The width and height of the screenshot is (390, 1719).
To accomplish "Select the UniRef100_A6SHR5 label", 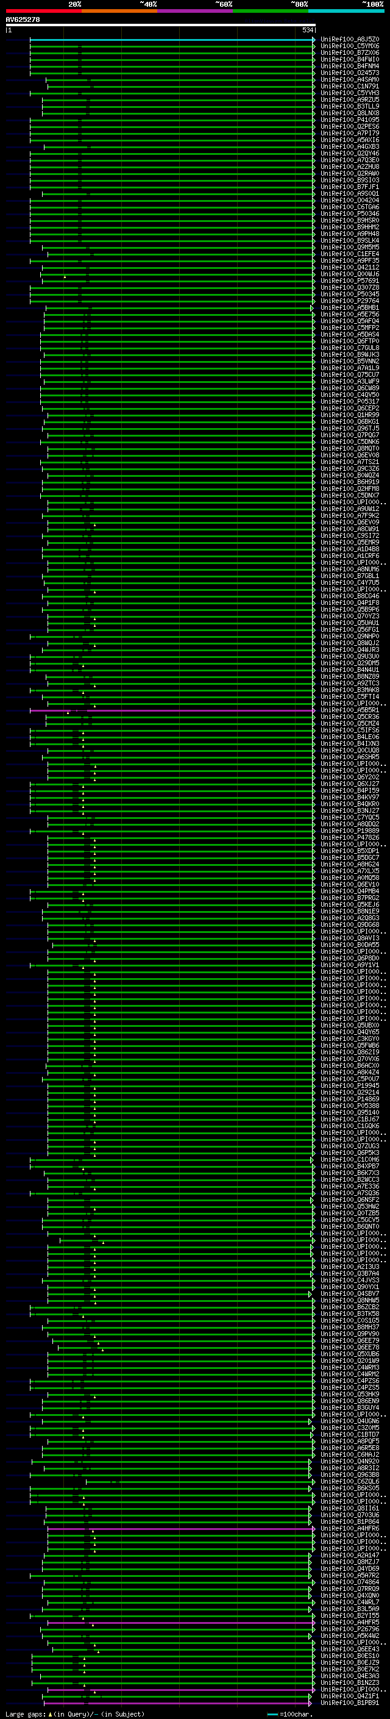I will click(350, 757).
